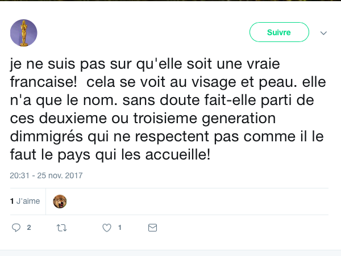The width and height of the screenshot is (341, 256).
Task: Open the tweet timestamp 20:31 - 25 nov. 2017
Action: point(46,175)
